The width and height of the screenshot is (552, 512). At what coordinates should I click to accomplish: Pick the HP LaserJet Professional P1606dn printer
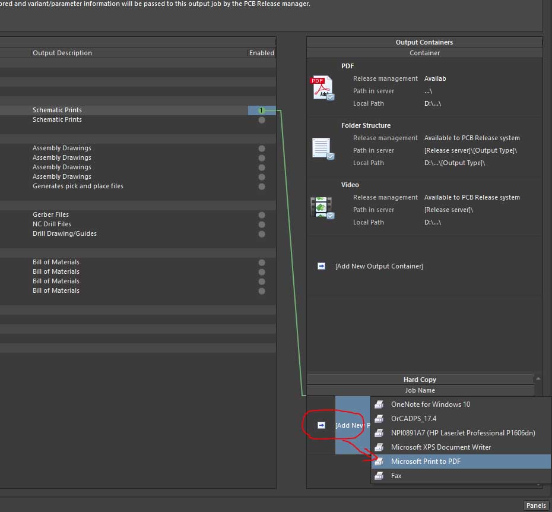pyautogui.click(x=462, y=433)
